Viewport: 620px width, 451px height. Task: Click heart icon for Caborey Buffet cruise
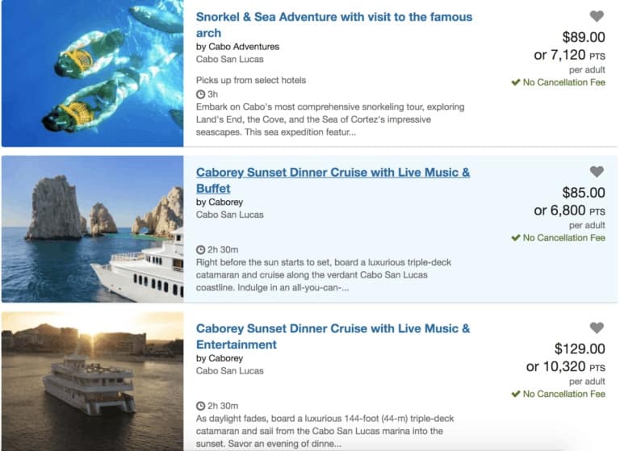click(597, 171)
